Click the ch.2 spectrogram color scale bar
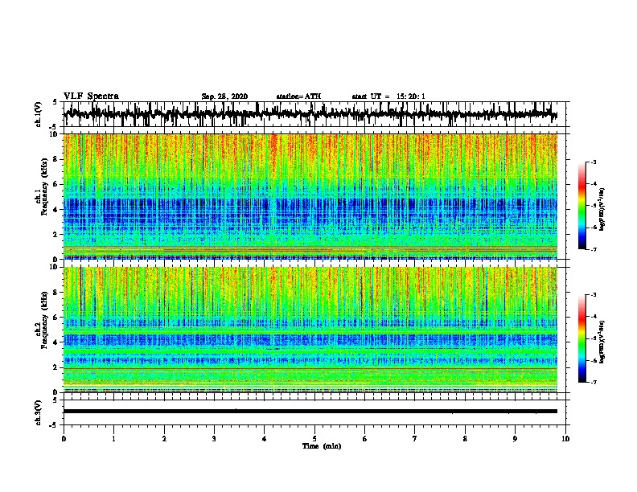Viewport: 637px width, 492px height. click(582, 338)
